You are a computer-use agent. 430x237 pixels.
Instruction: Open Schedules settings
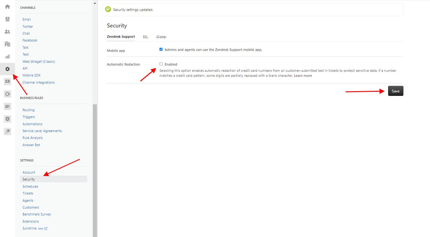click(x=30, y=186)
